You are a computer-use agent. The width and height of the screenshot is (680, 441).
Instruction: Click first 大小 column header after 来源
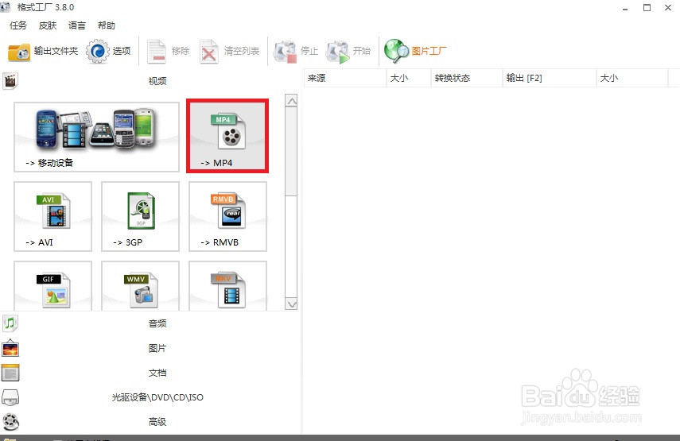[409, 78]
